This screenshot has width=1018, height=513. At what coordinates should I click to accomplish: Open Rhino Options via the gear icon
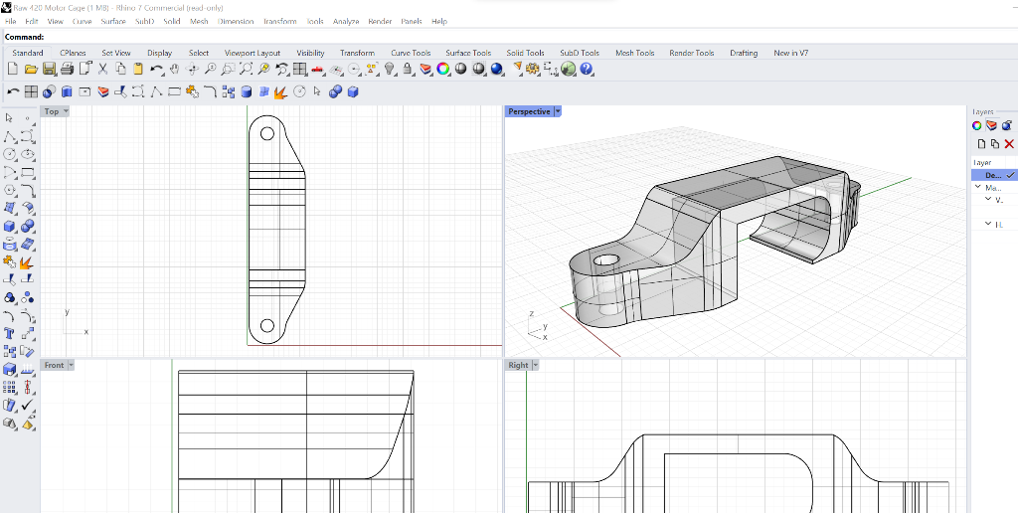[x=533, y=69]
